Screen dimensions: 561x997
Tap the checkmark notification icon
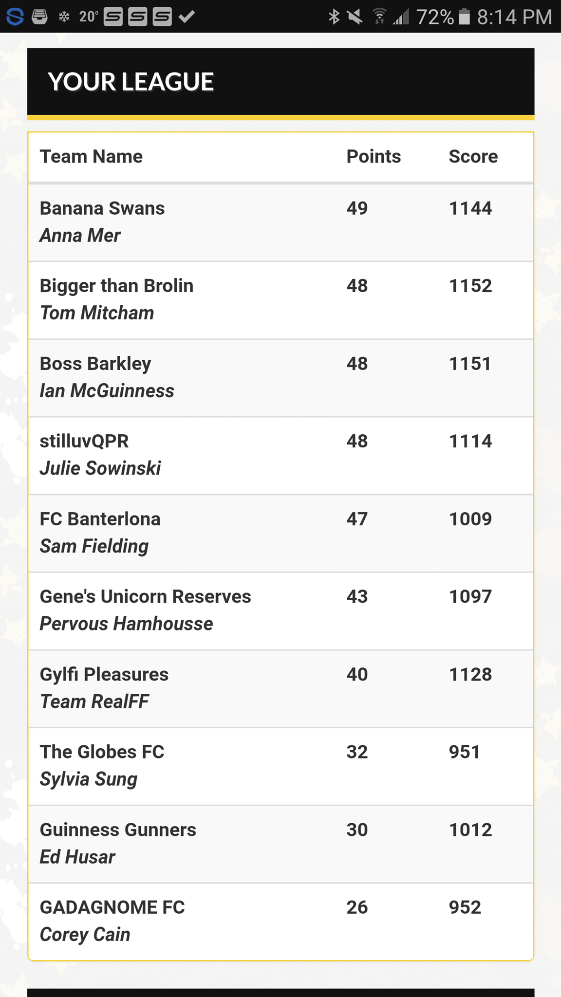point(187,17)
